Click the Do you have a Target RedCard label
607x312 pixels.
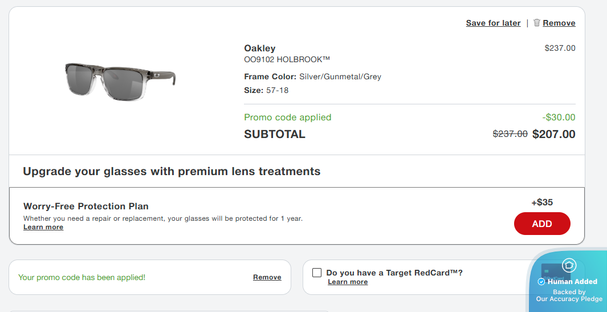point(394,273)
